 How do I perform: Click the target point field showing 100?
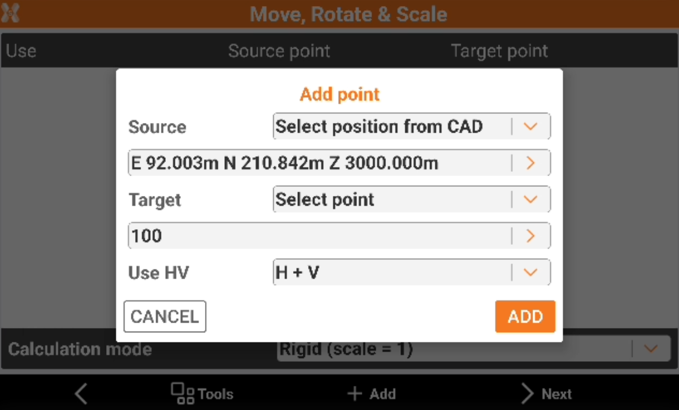click(320, 236)
